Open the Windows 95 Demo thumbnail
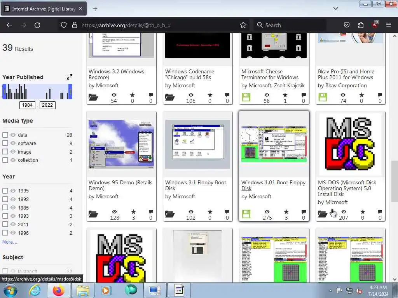The image size is (398, 298). click(121, 144)
